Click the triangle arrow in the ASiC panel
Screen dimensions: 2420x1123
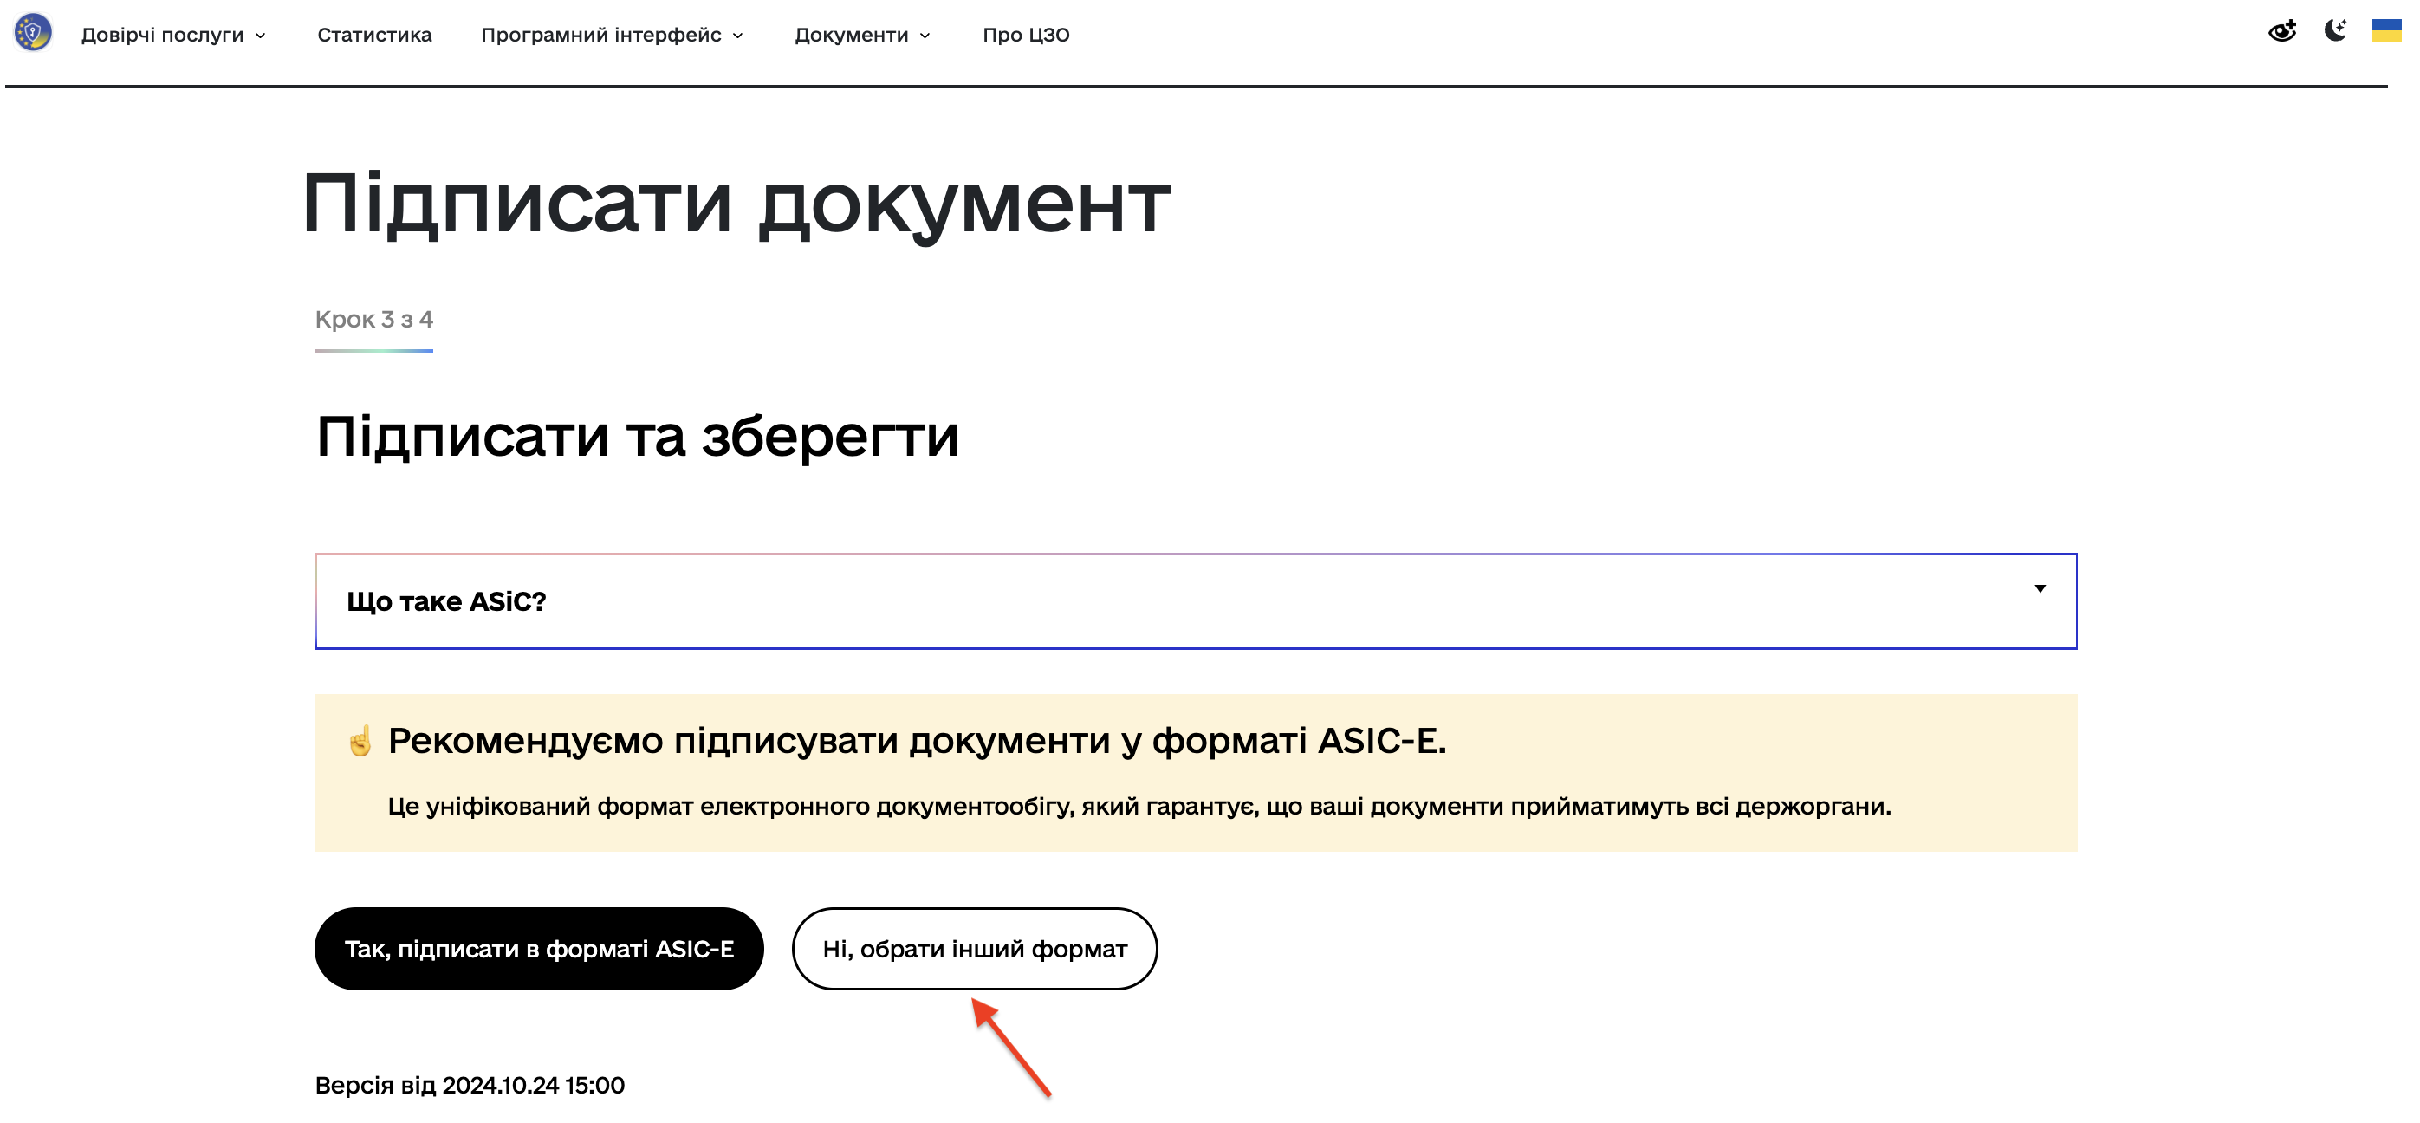2040,589
